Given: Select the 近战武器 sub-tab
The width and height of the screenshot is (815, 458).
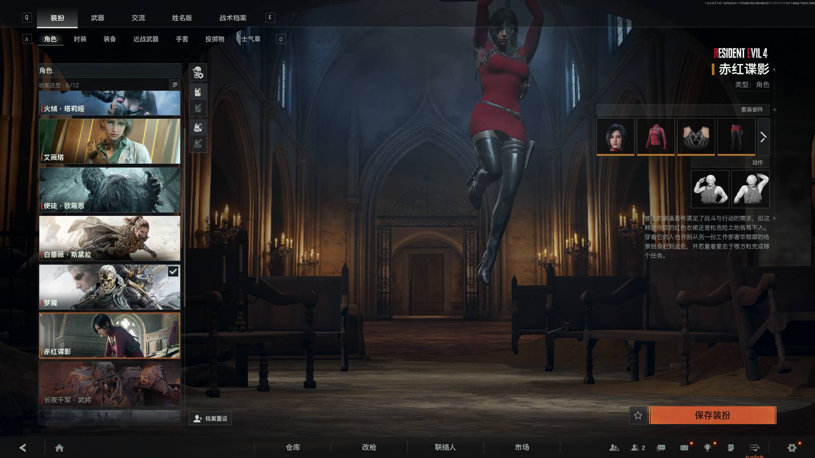Looking at the screenshot, I should [x=146, y=39].
